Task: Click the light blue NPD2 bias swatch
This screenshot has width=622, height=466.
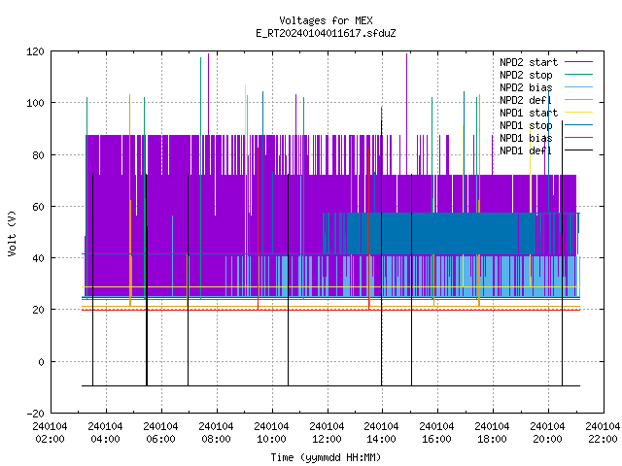Action: click(x=578, y=86)
